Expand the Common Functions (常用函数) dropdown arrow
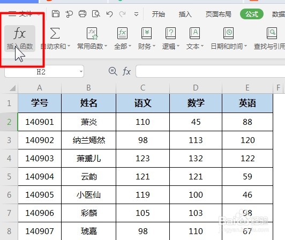 click(106, 46)
